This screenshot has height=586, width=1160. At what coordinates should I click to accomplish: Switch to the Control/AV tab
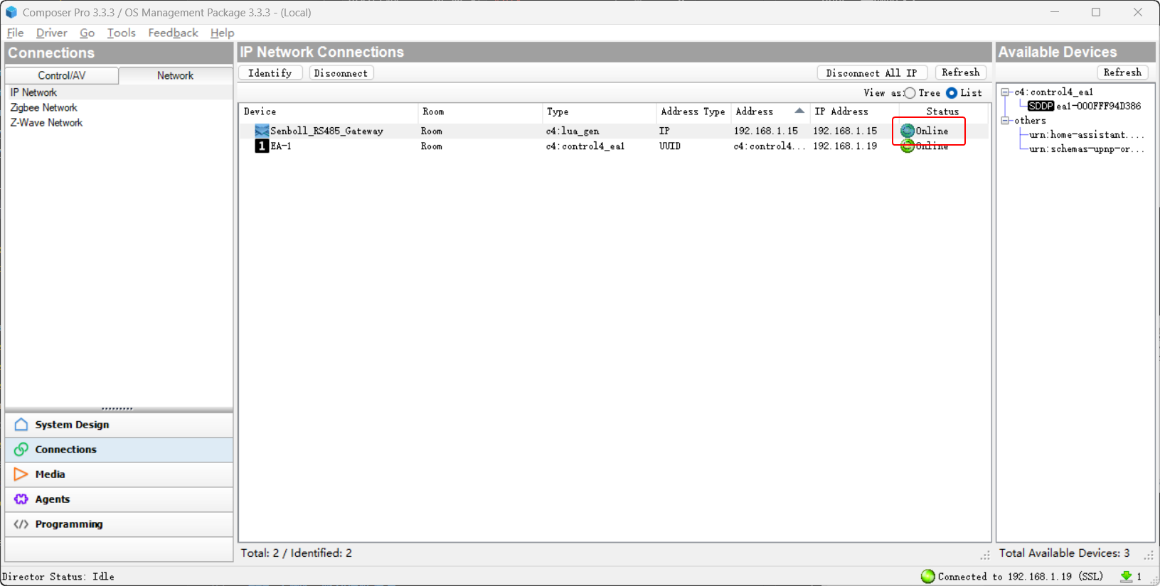pos(62,75)
